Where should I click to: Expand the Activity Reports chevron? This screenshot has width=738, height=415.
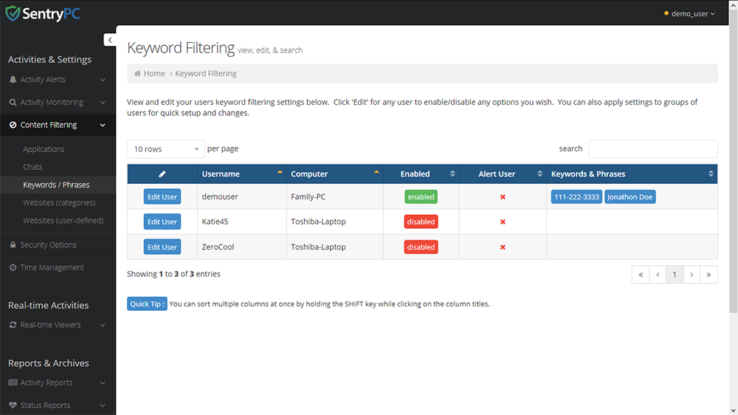(103, 383)
